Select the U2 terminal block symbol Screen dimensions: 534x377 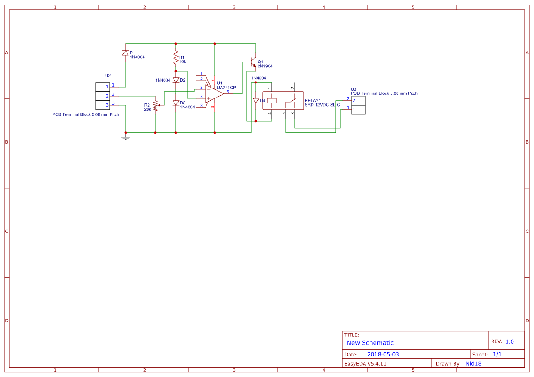click(103, 96)
